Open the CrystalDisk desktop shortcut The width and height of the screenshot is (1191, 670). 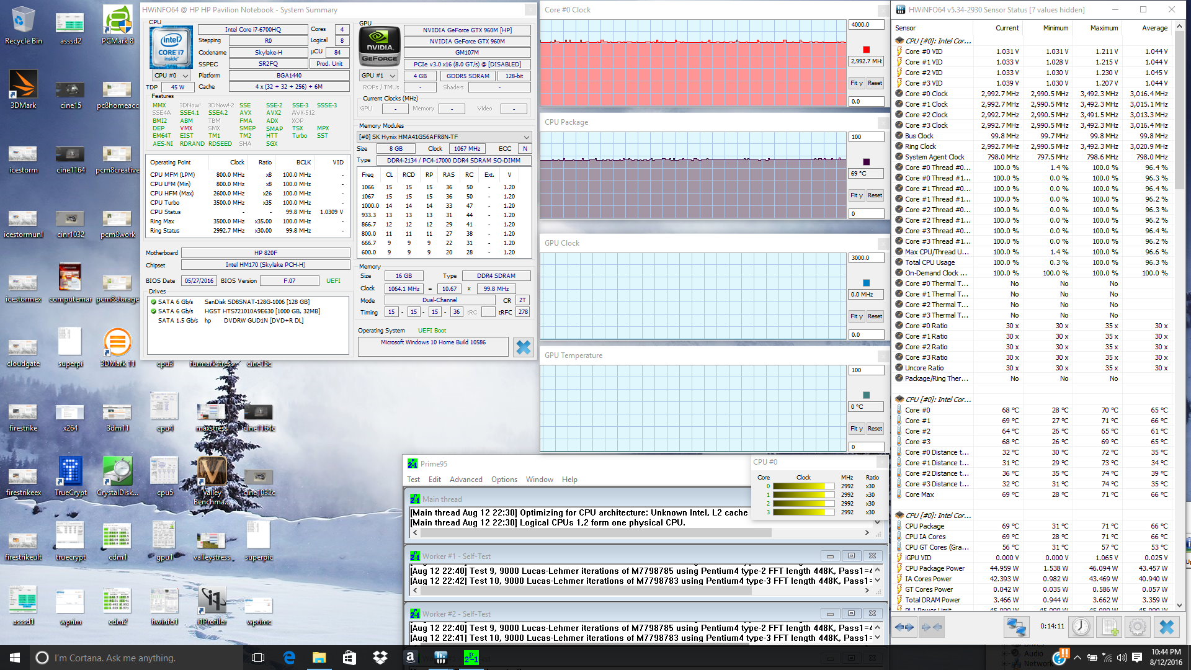117,477
